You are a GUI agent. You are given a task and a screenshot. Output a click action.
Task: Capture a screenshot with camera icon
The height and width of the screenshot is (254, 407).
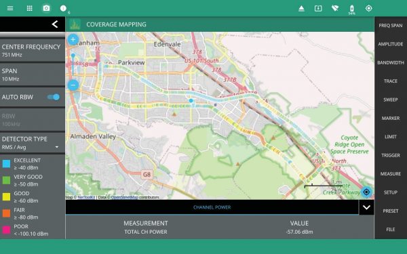coord(46,8)
